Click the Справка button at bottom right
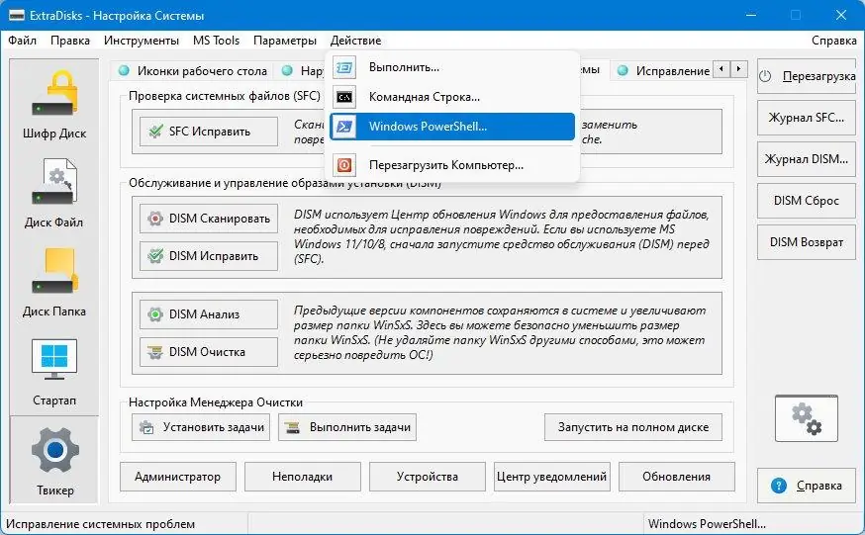Viewport: 865px width, 535px height. pyautogui.click(x=807, y=486)
